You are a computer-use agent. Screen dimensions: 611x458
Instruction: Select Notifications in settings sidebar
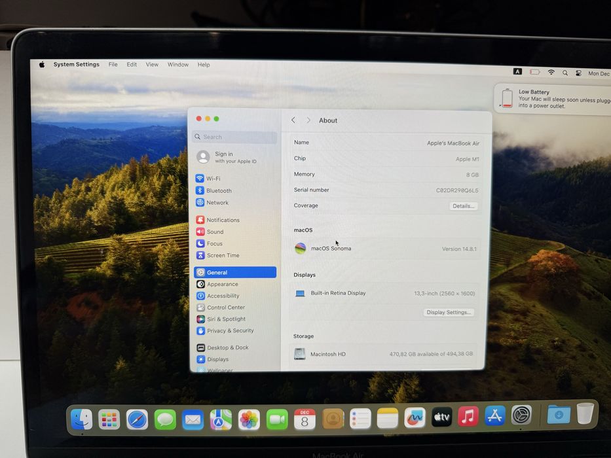[235, 220]
